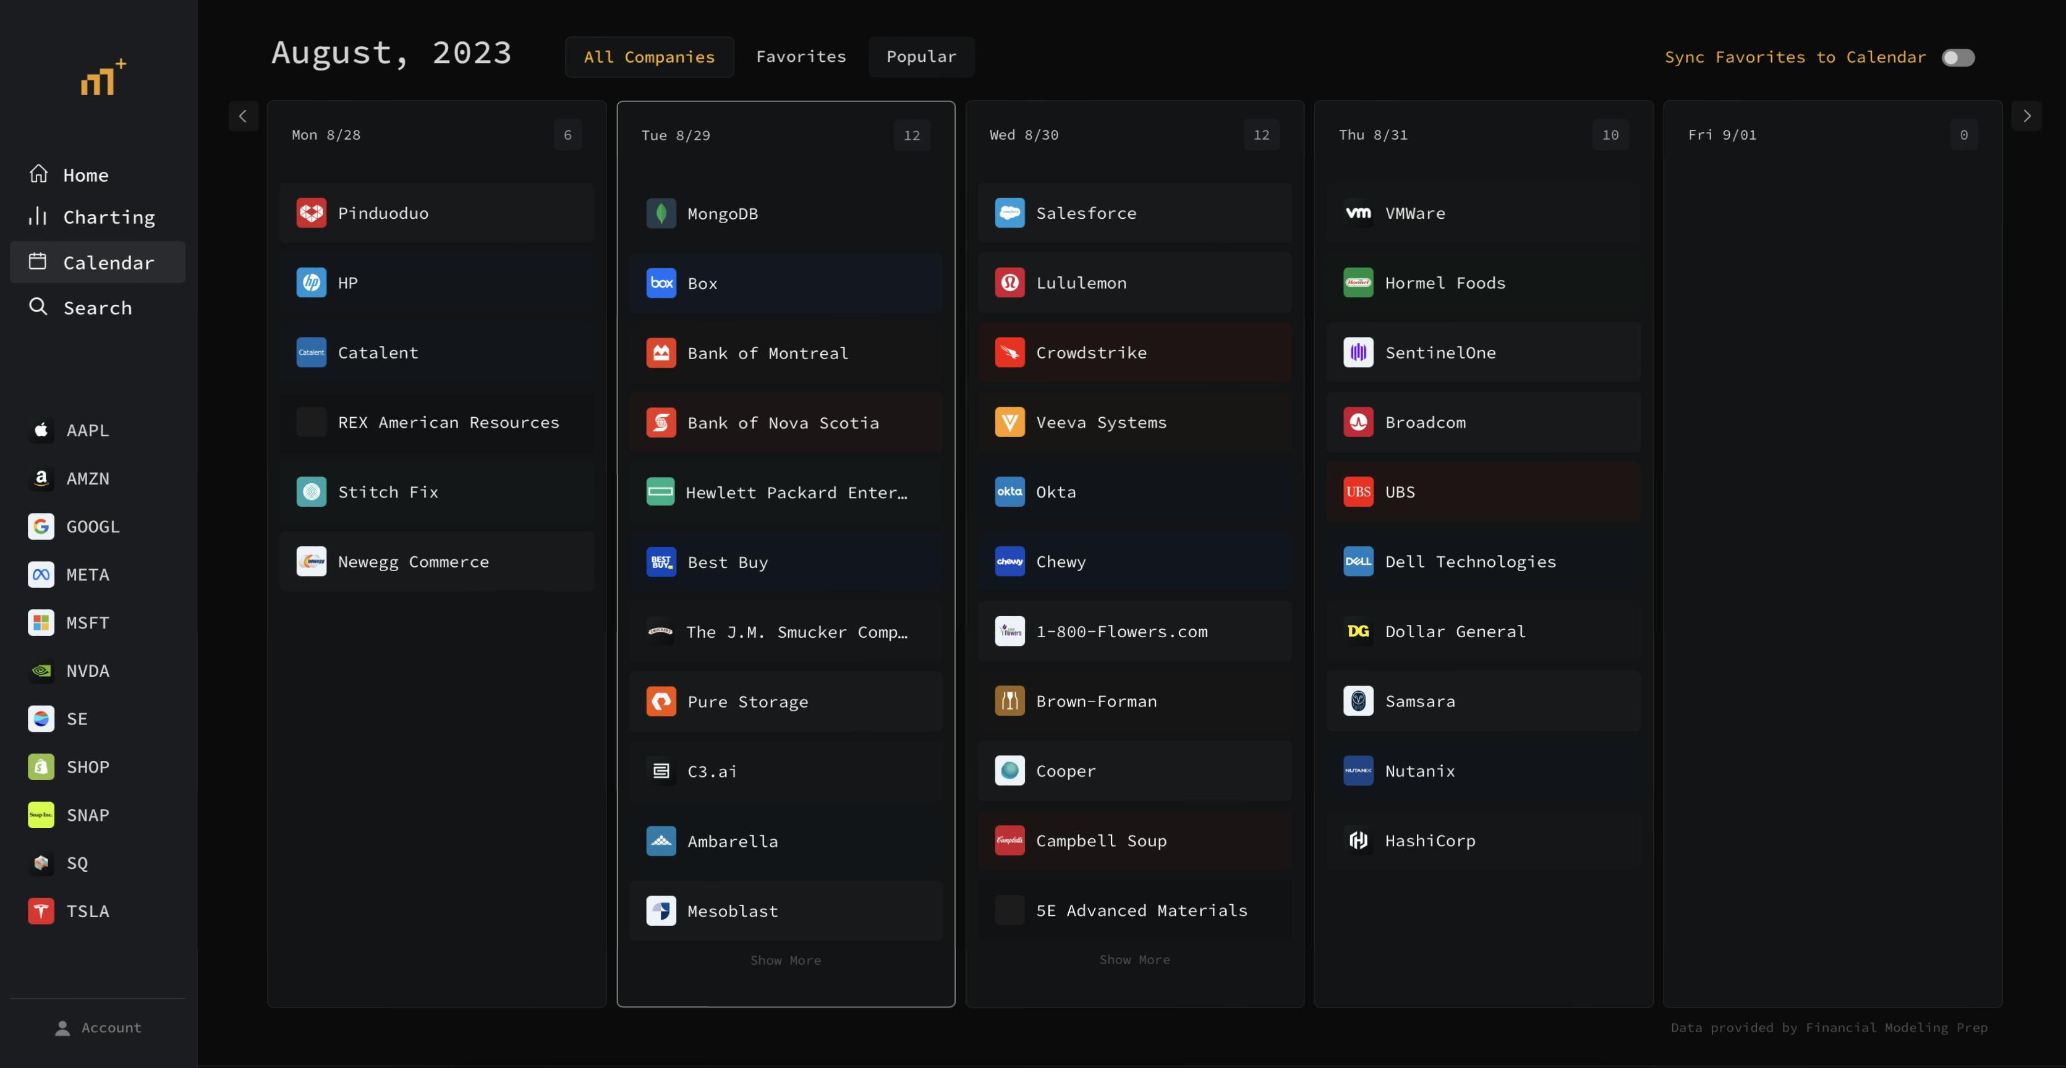Click the Dell Technologies logo icon
Image resolution: width=2066 pixels, height=1068 pixels.
pyautogui.click(x=1359, y=562)
